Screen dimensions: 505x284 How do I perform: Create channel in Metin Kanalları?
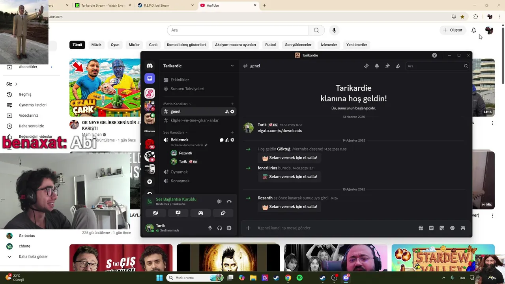pos(232,104)
